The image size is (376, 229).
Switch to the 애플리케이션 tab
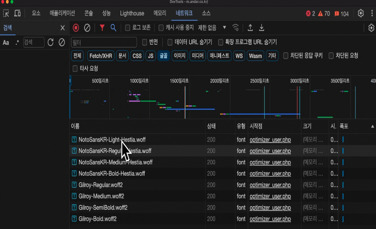point(62,13)
